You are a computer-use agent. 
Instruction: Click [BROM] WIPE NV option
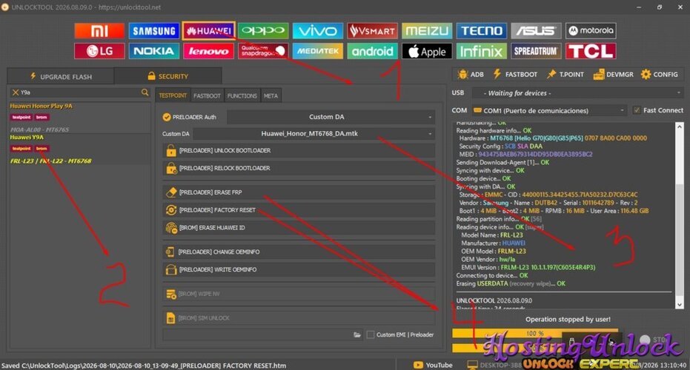[x=299, y=294]
